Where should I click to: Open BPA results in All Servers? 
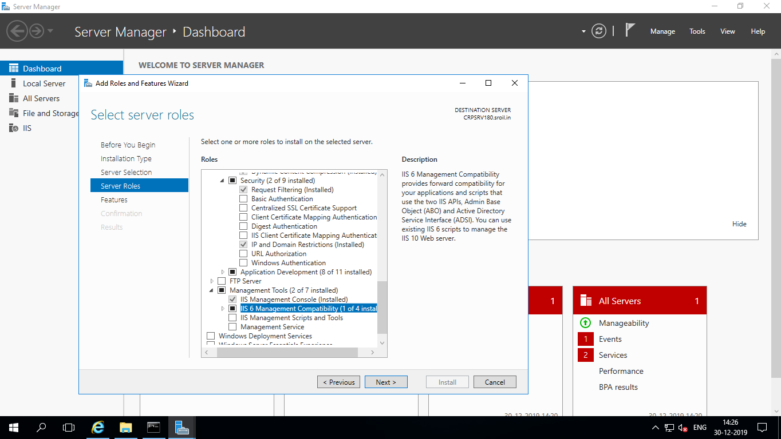618,387
